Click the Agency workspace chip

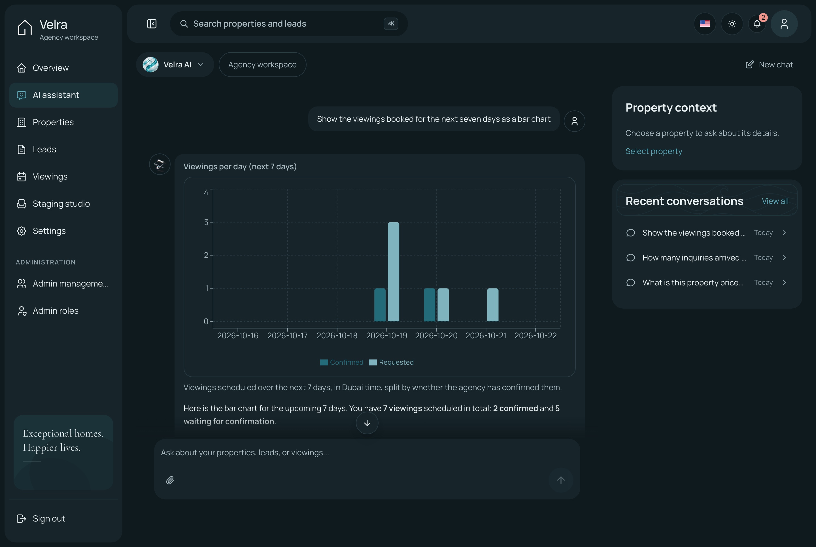click(x=262, y=65)
